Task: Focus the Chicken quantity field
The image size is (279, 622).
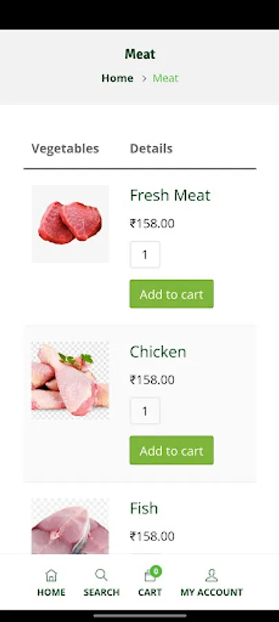Action: [145, 411]
